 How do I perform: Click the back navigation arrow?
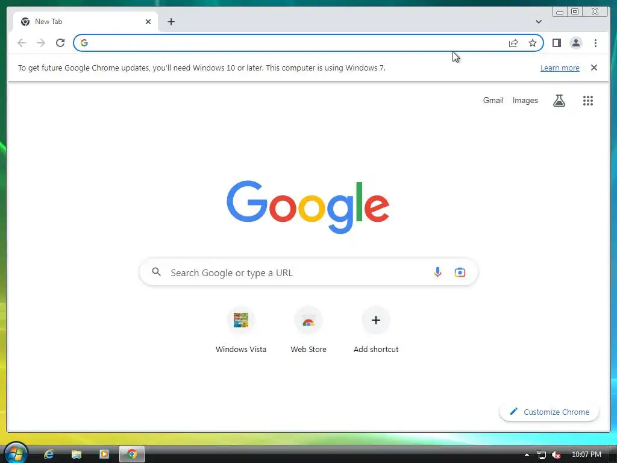22,43
